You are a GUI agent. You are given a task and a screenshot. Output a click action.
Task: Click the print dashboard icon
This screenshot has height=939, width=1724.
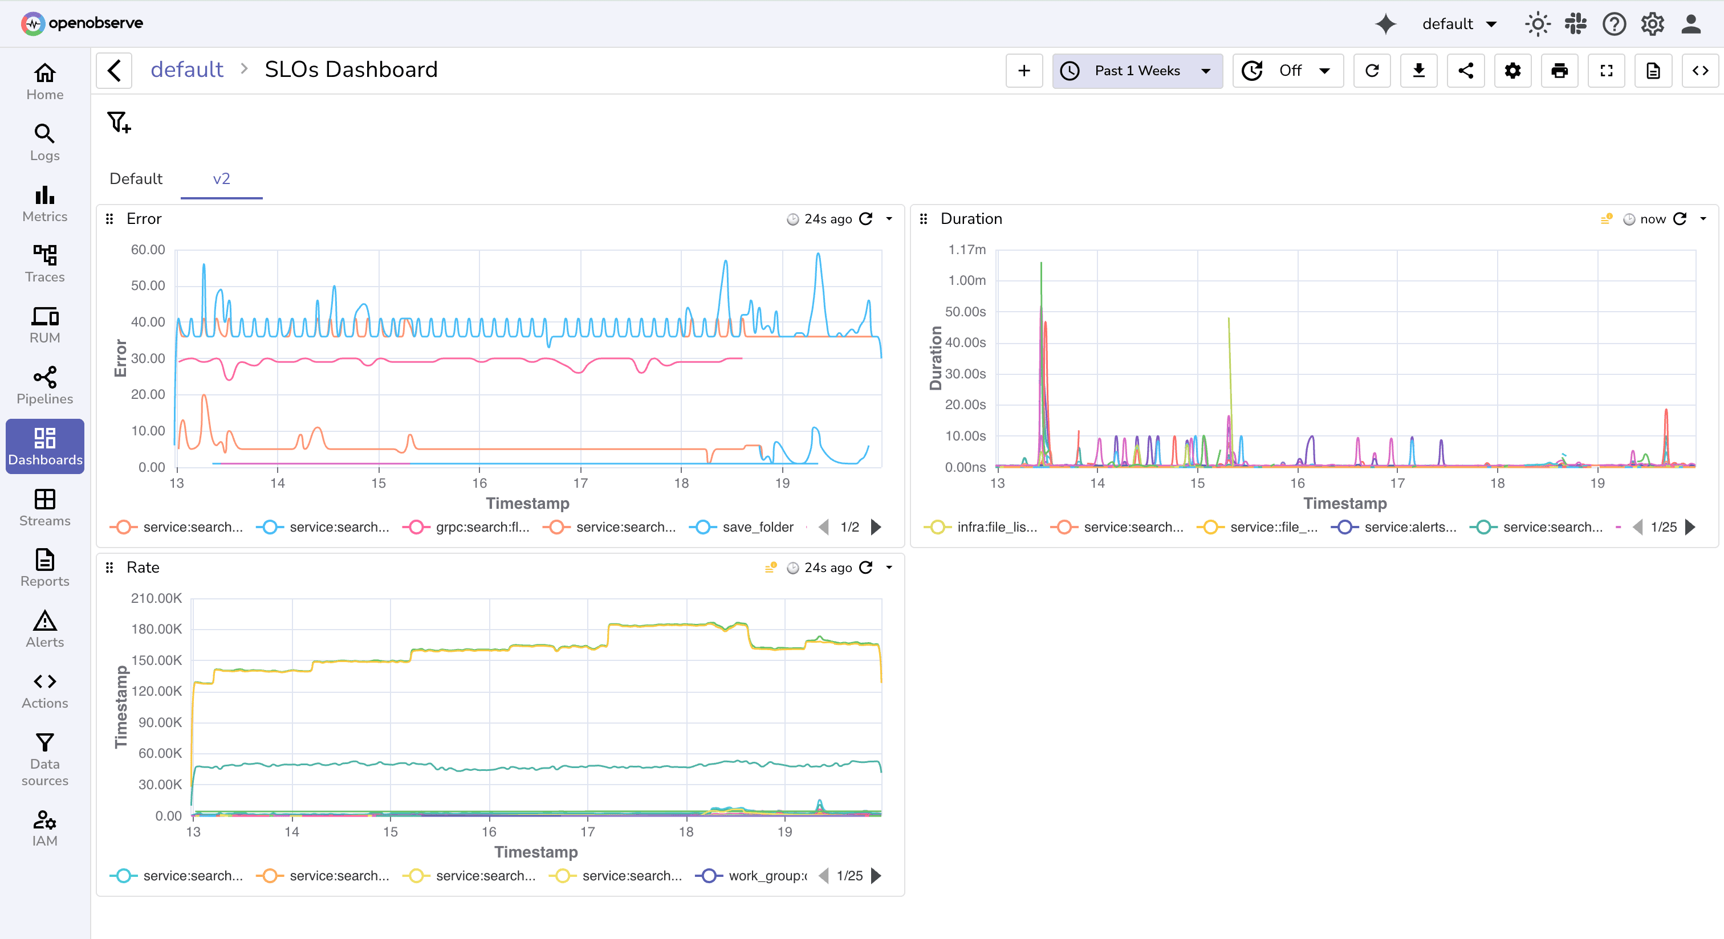tap(1560, 70)
